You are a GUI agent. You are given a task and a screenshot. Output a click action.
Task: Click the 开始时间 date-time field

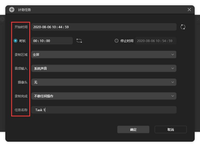click(104, 27)
